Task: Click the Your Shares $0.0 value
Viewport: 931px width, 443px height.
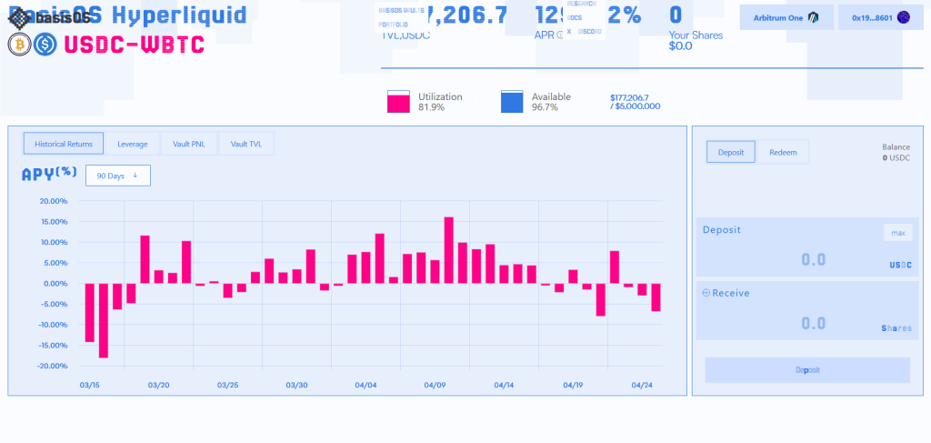Action: [680, 45]
